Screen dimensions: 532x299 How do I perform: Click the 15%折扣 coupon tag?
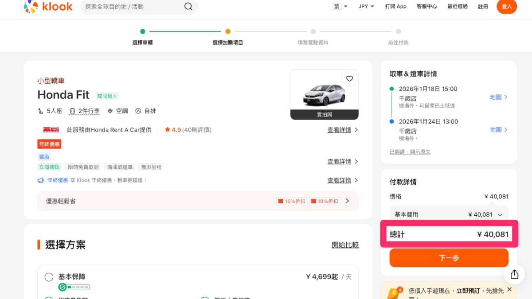[x=291, y=201]
